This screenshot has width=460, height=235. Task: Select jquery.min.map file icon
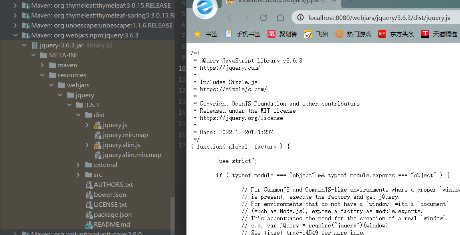click(98, 135)
